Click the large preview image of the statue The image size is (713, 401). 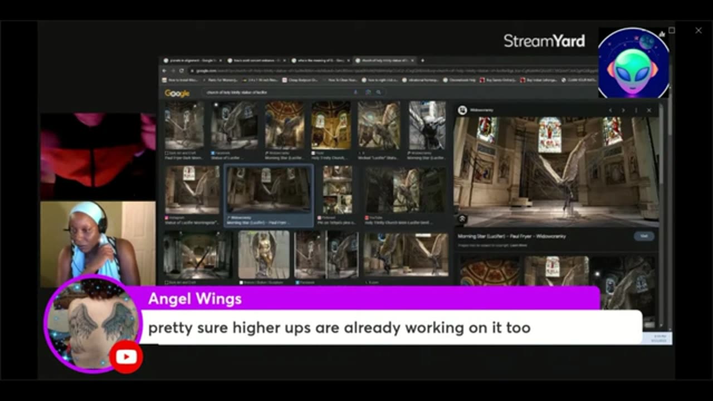(x=556, y=172)
